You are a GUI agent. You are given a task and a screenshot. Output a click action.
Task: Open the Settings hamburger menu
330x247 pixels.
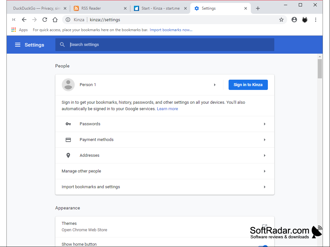18,45
